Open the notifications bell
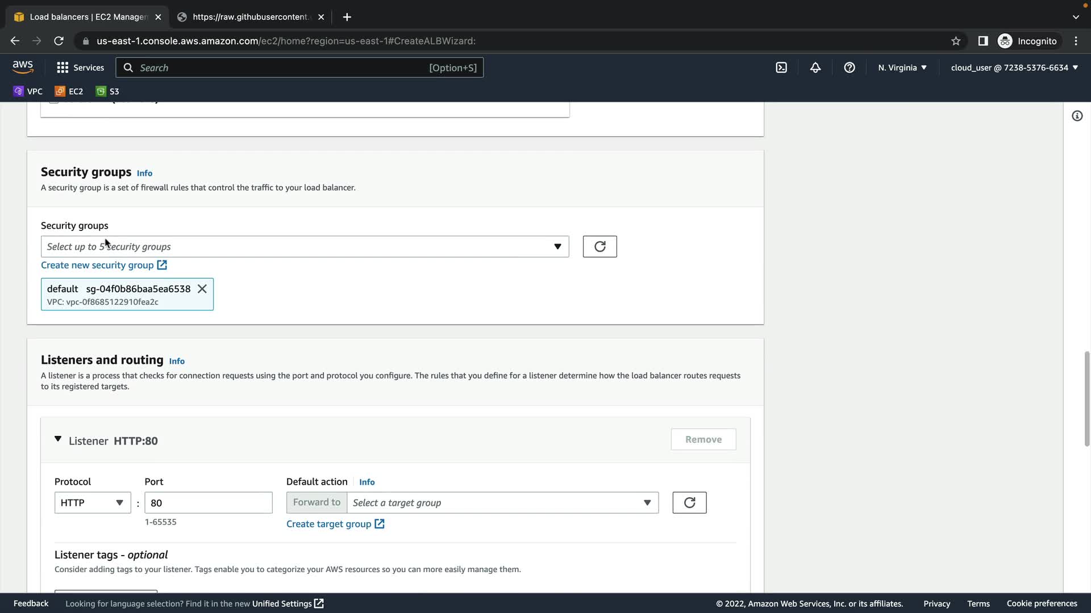The width and height of the screenshot is (1091, 613). (815, 68)
